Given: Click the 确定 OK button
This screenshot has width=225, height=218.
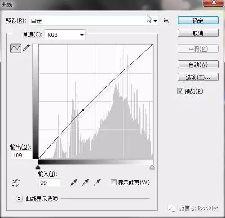Looking at the screenshot, I should [198, 21].
